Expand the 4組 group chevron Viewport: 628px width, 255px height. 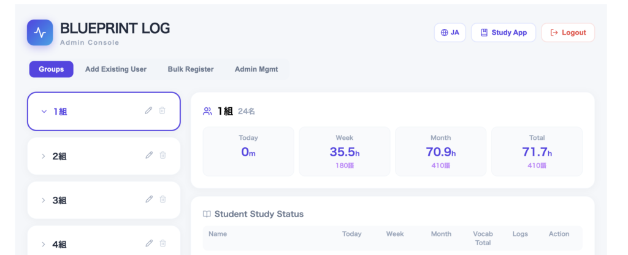pos(44,245)
